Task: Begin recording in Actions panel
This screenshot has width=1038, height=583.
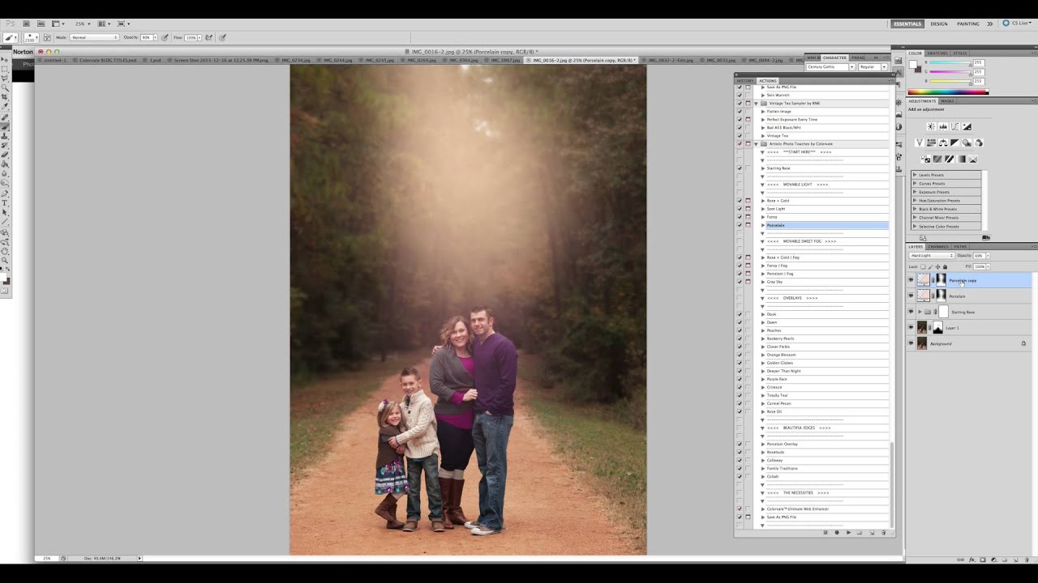Action: click(x=837, y=533)
